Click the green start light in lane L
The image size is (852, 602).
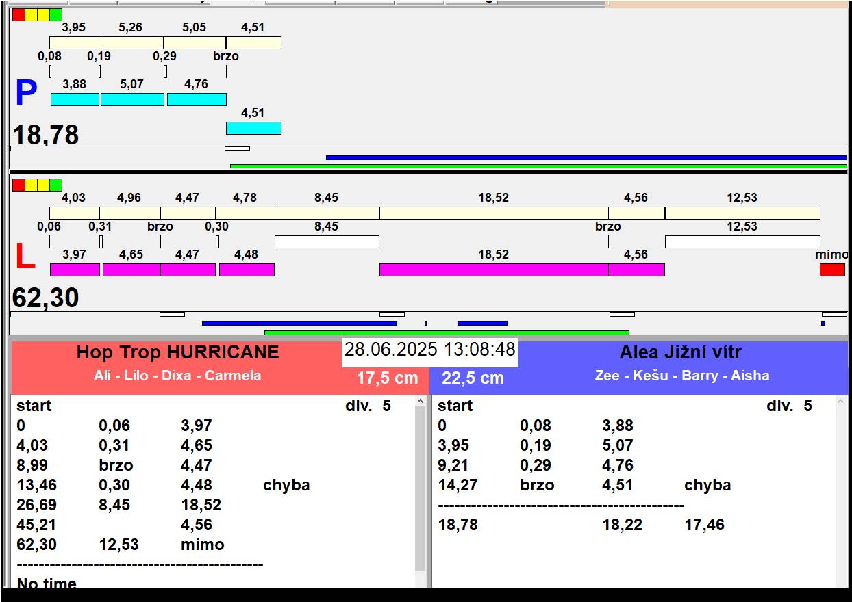55,185
